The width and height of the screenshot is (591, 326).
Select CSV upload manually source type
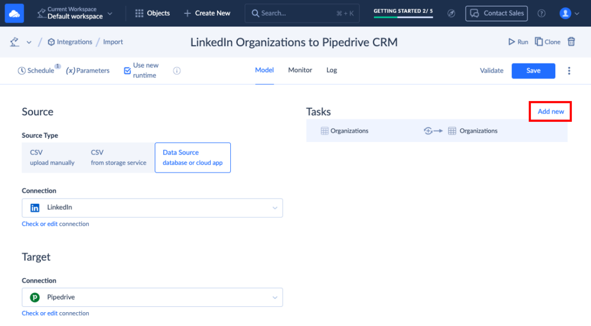pos(52,158)
